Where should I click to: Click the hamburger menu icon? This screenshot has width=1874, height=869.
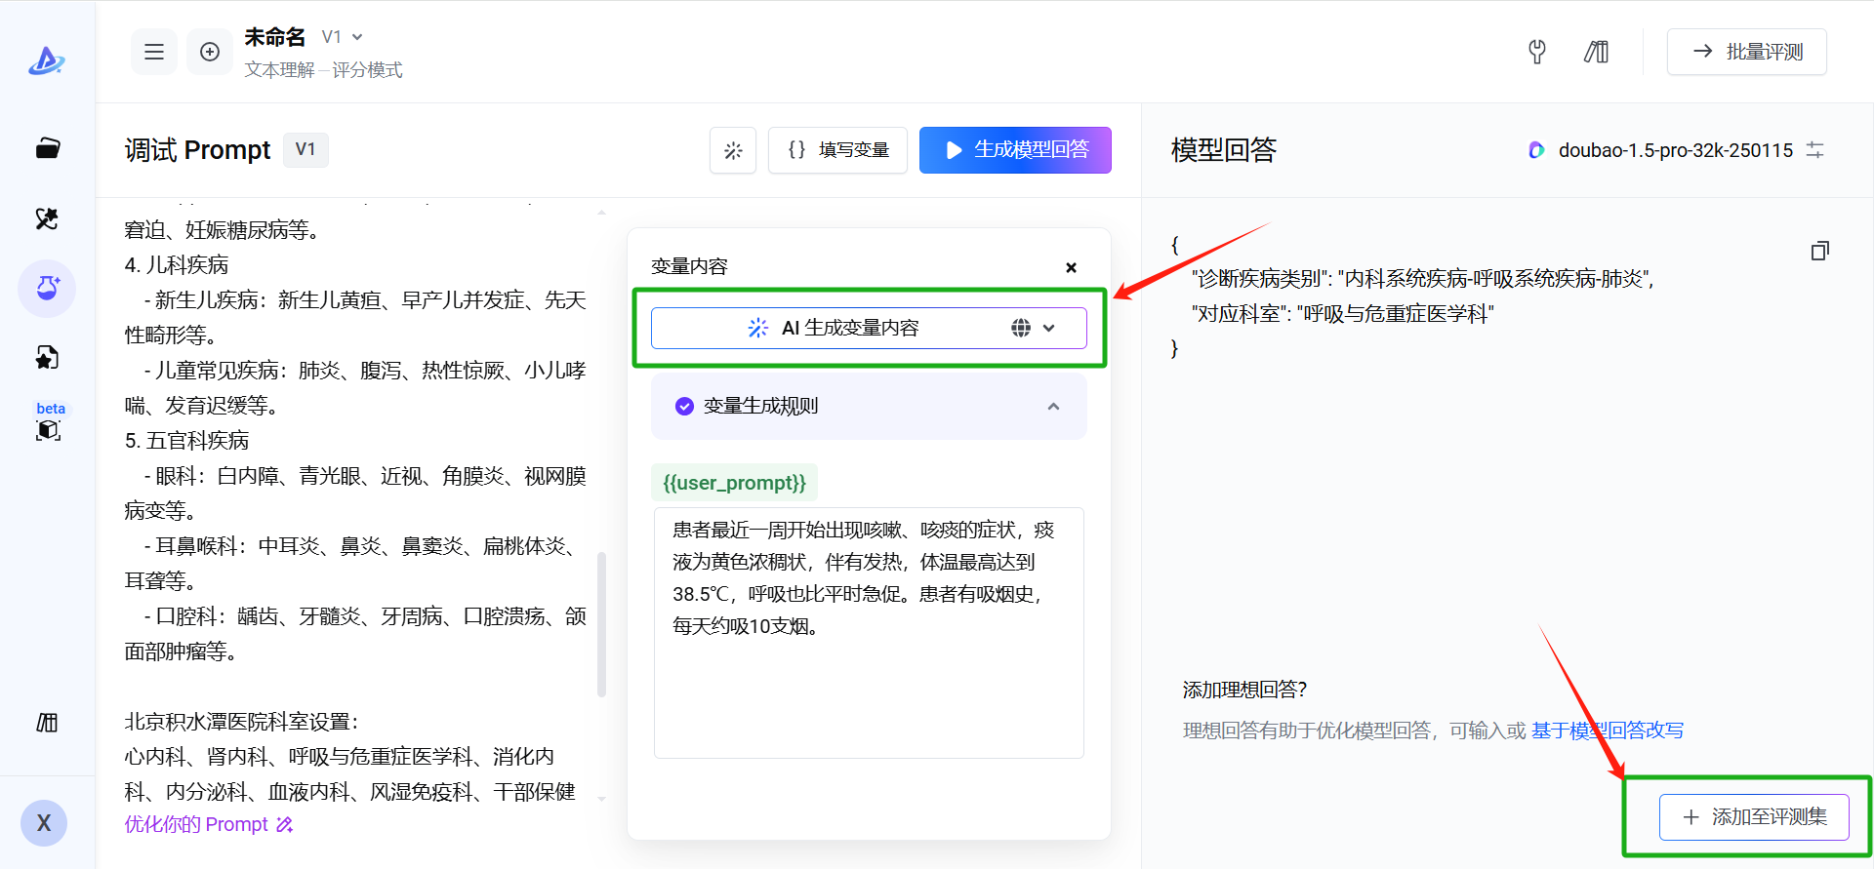[154, 53]
